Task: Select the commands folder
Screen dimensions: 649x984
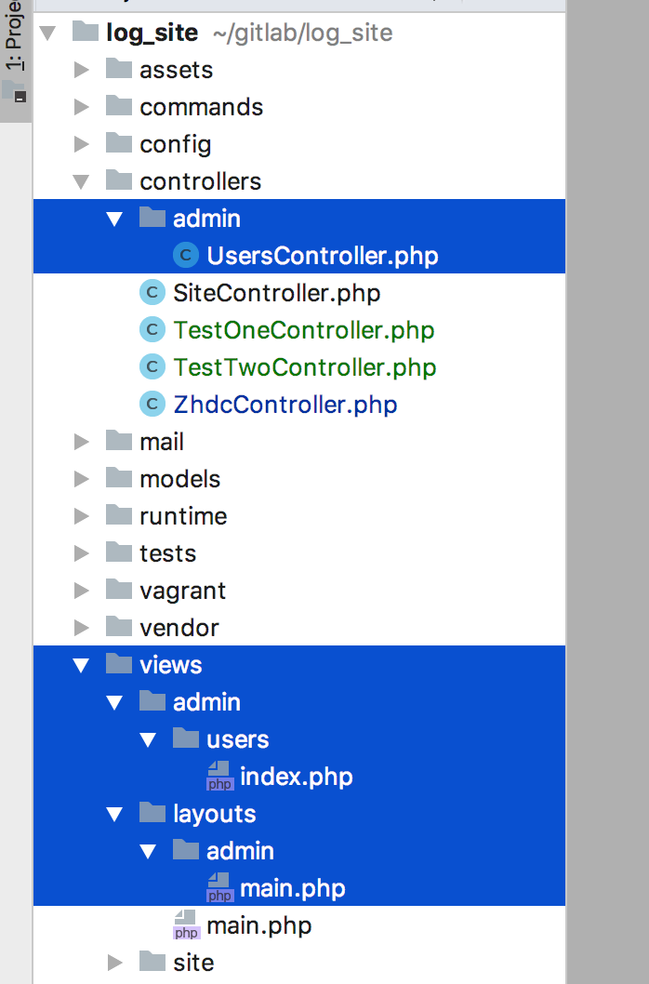Action: 201,107
